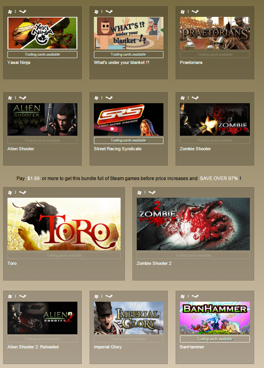Click dimmed Trading cards available under Praetorians
Screen dimensions: 264x368
pyautogui.click(x=215, y=55)
